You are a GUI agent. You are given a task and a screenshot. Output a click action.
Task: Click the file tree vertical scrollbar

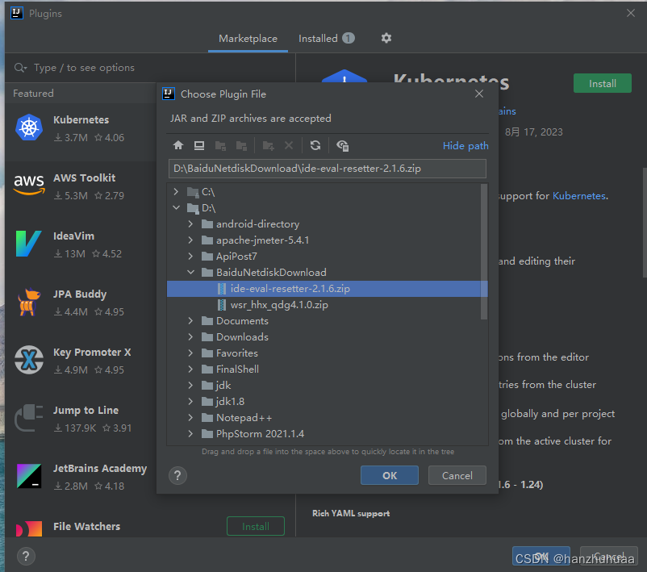483,252
